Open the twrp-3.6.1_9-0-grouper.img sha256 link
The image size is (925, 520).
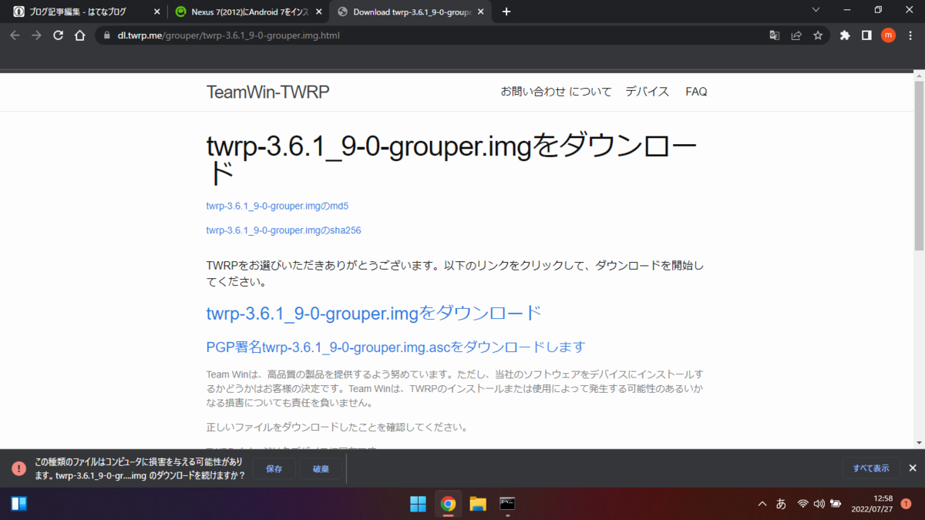[284, 230]
